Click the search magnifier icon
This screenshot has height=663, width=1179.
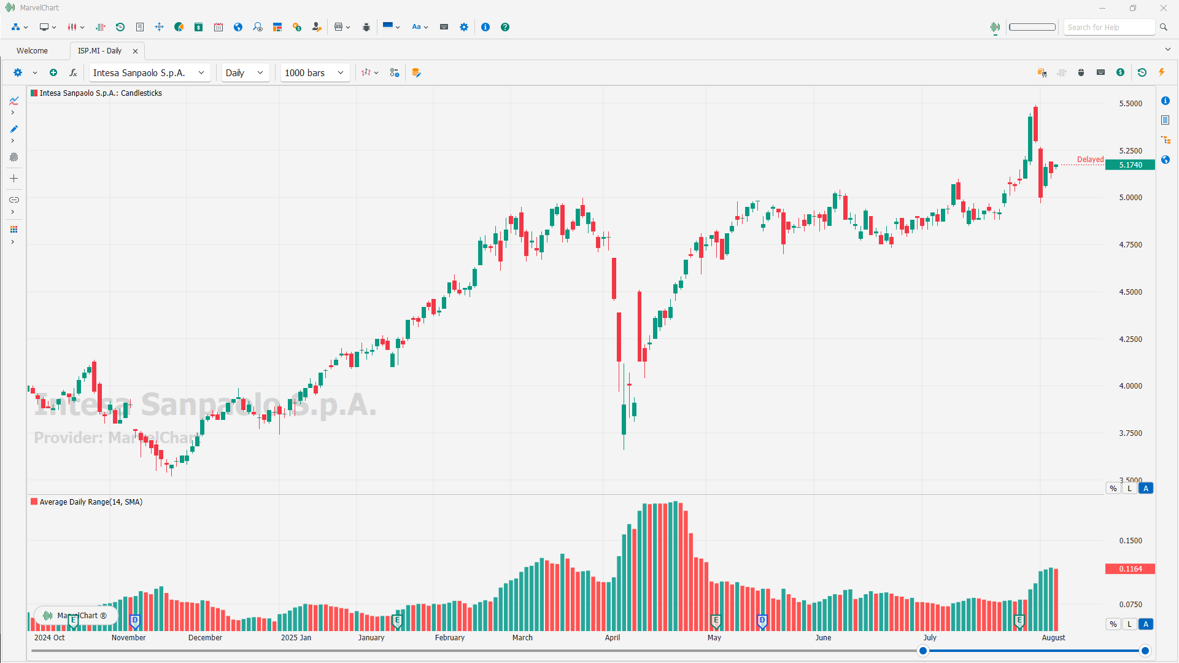1164,27
